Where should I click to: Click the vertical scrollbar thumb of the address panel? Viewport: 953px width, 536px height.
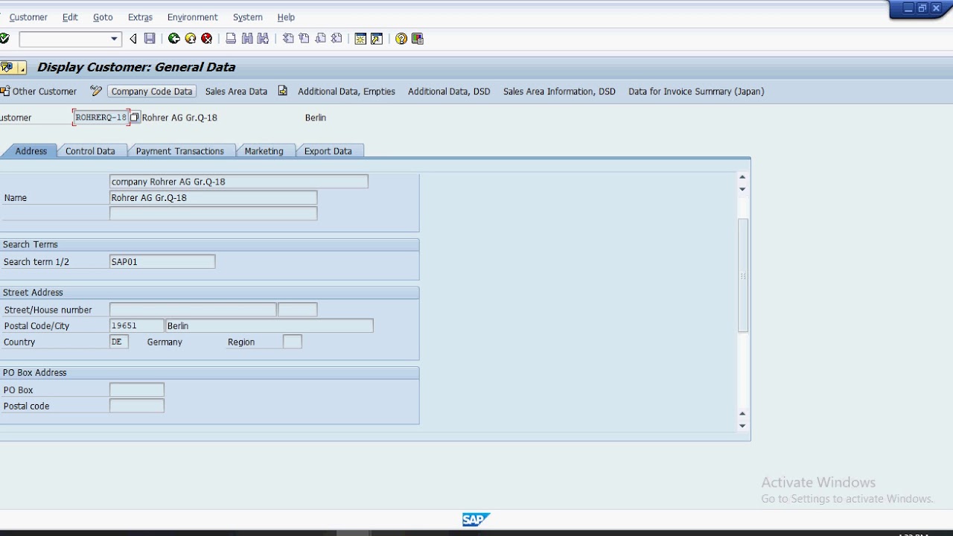(742, 275)
